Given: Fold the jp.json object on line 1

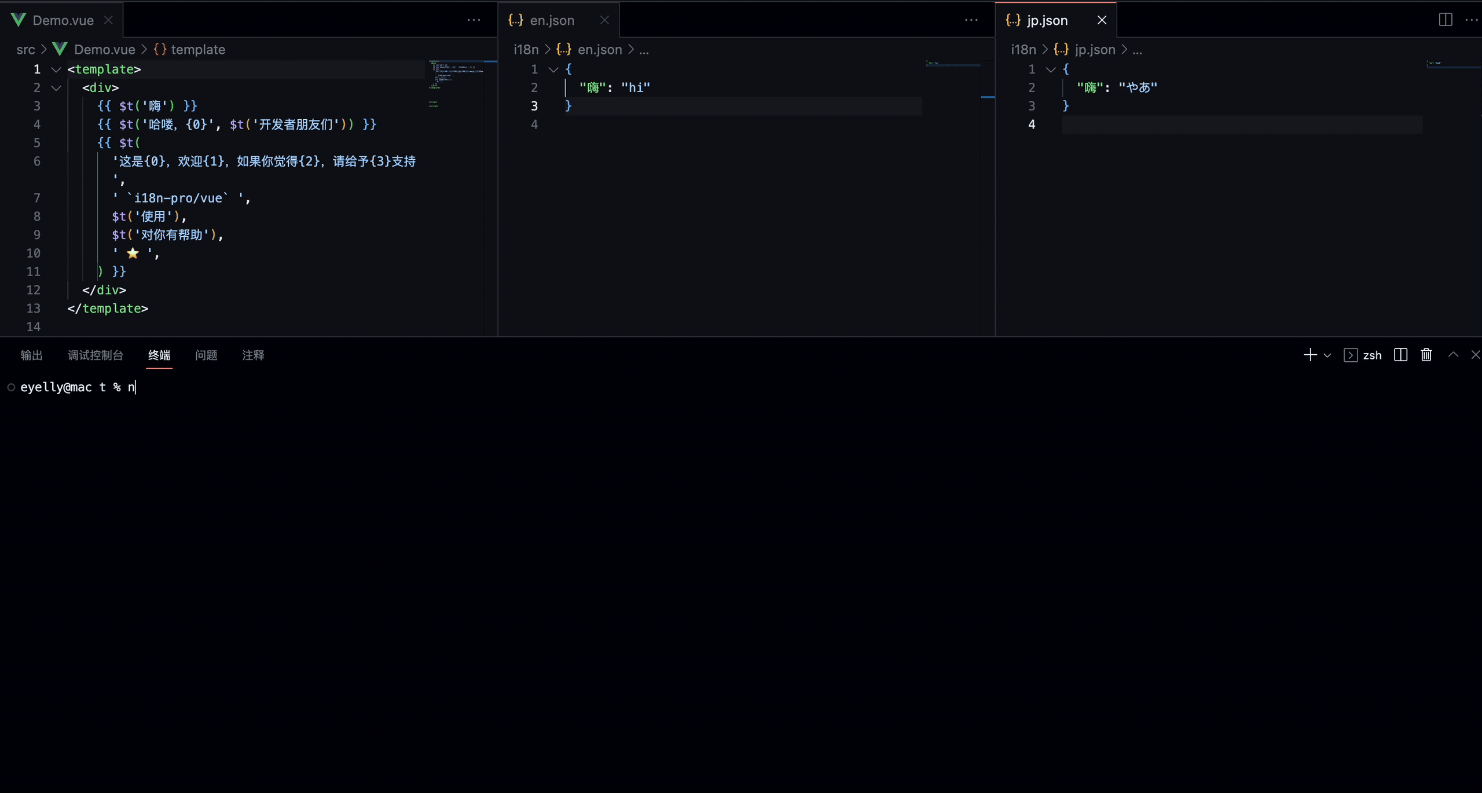Looking at the screenshot, I should click(x=1051, y=69).
